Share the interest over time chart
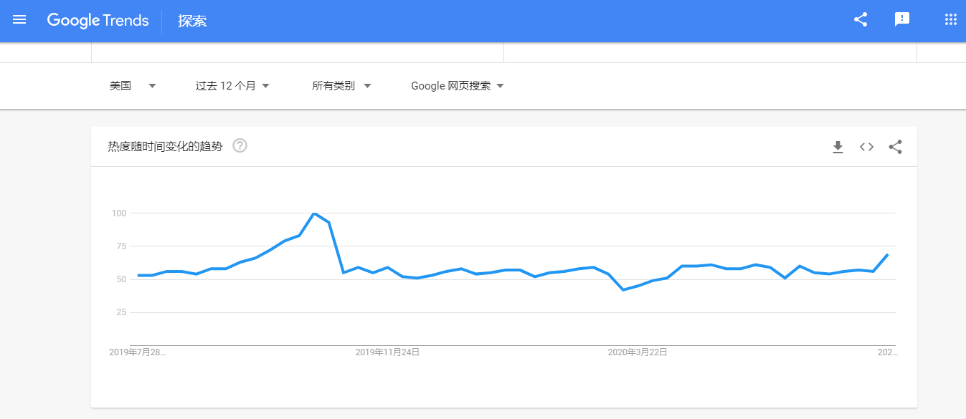The width and height of the screenshot is (966, 419). 895,147
